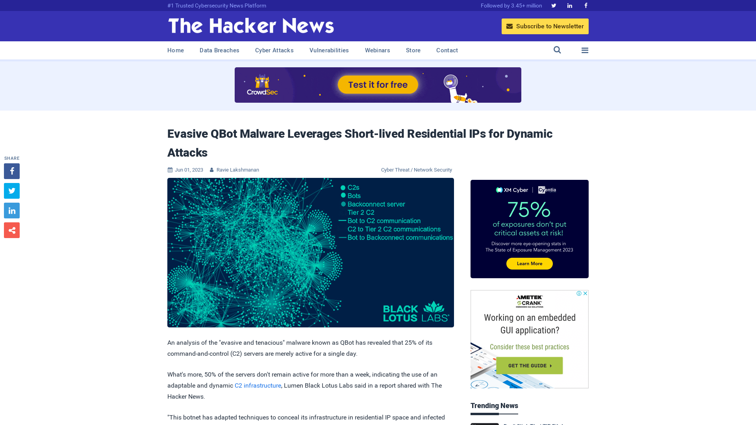Open the C2 infrastructure link
This screenshot has width=756, height=425.
click(258, 386)
